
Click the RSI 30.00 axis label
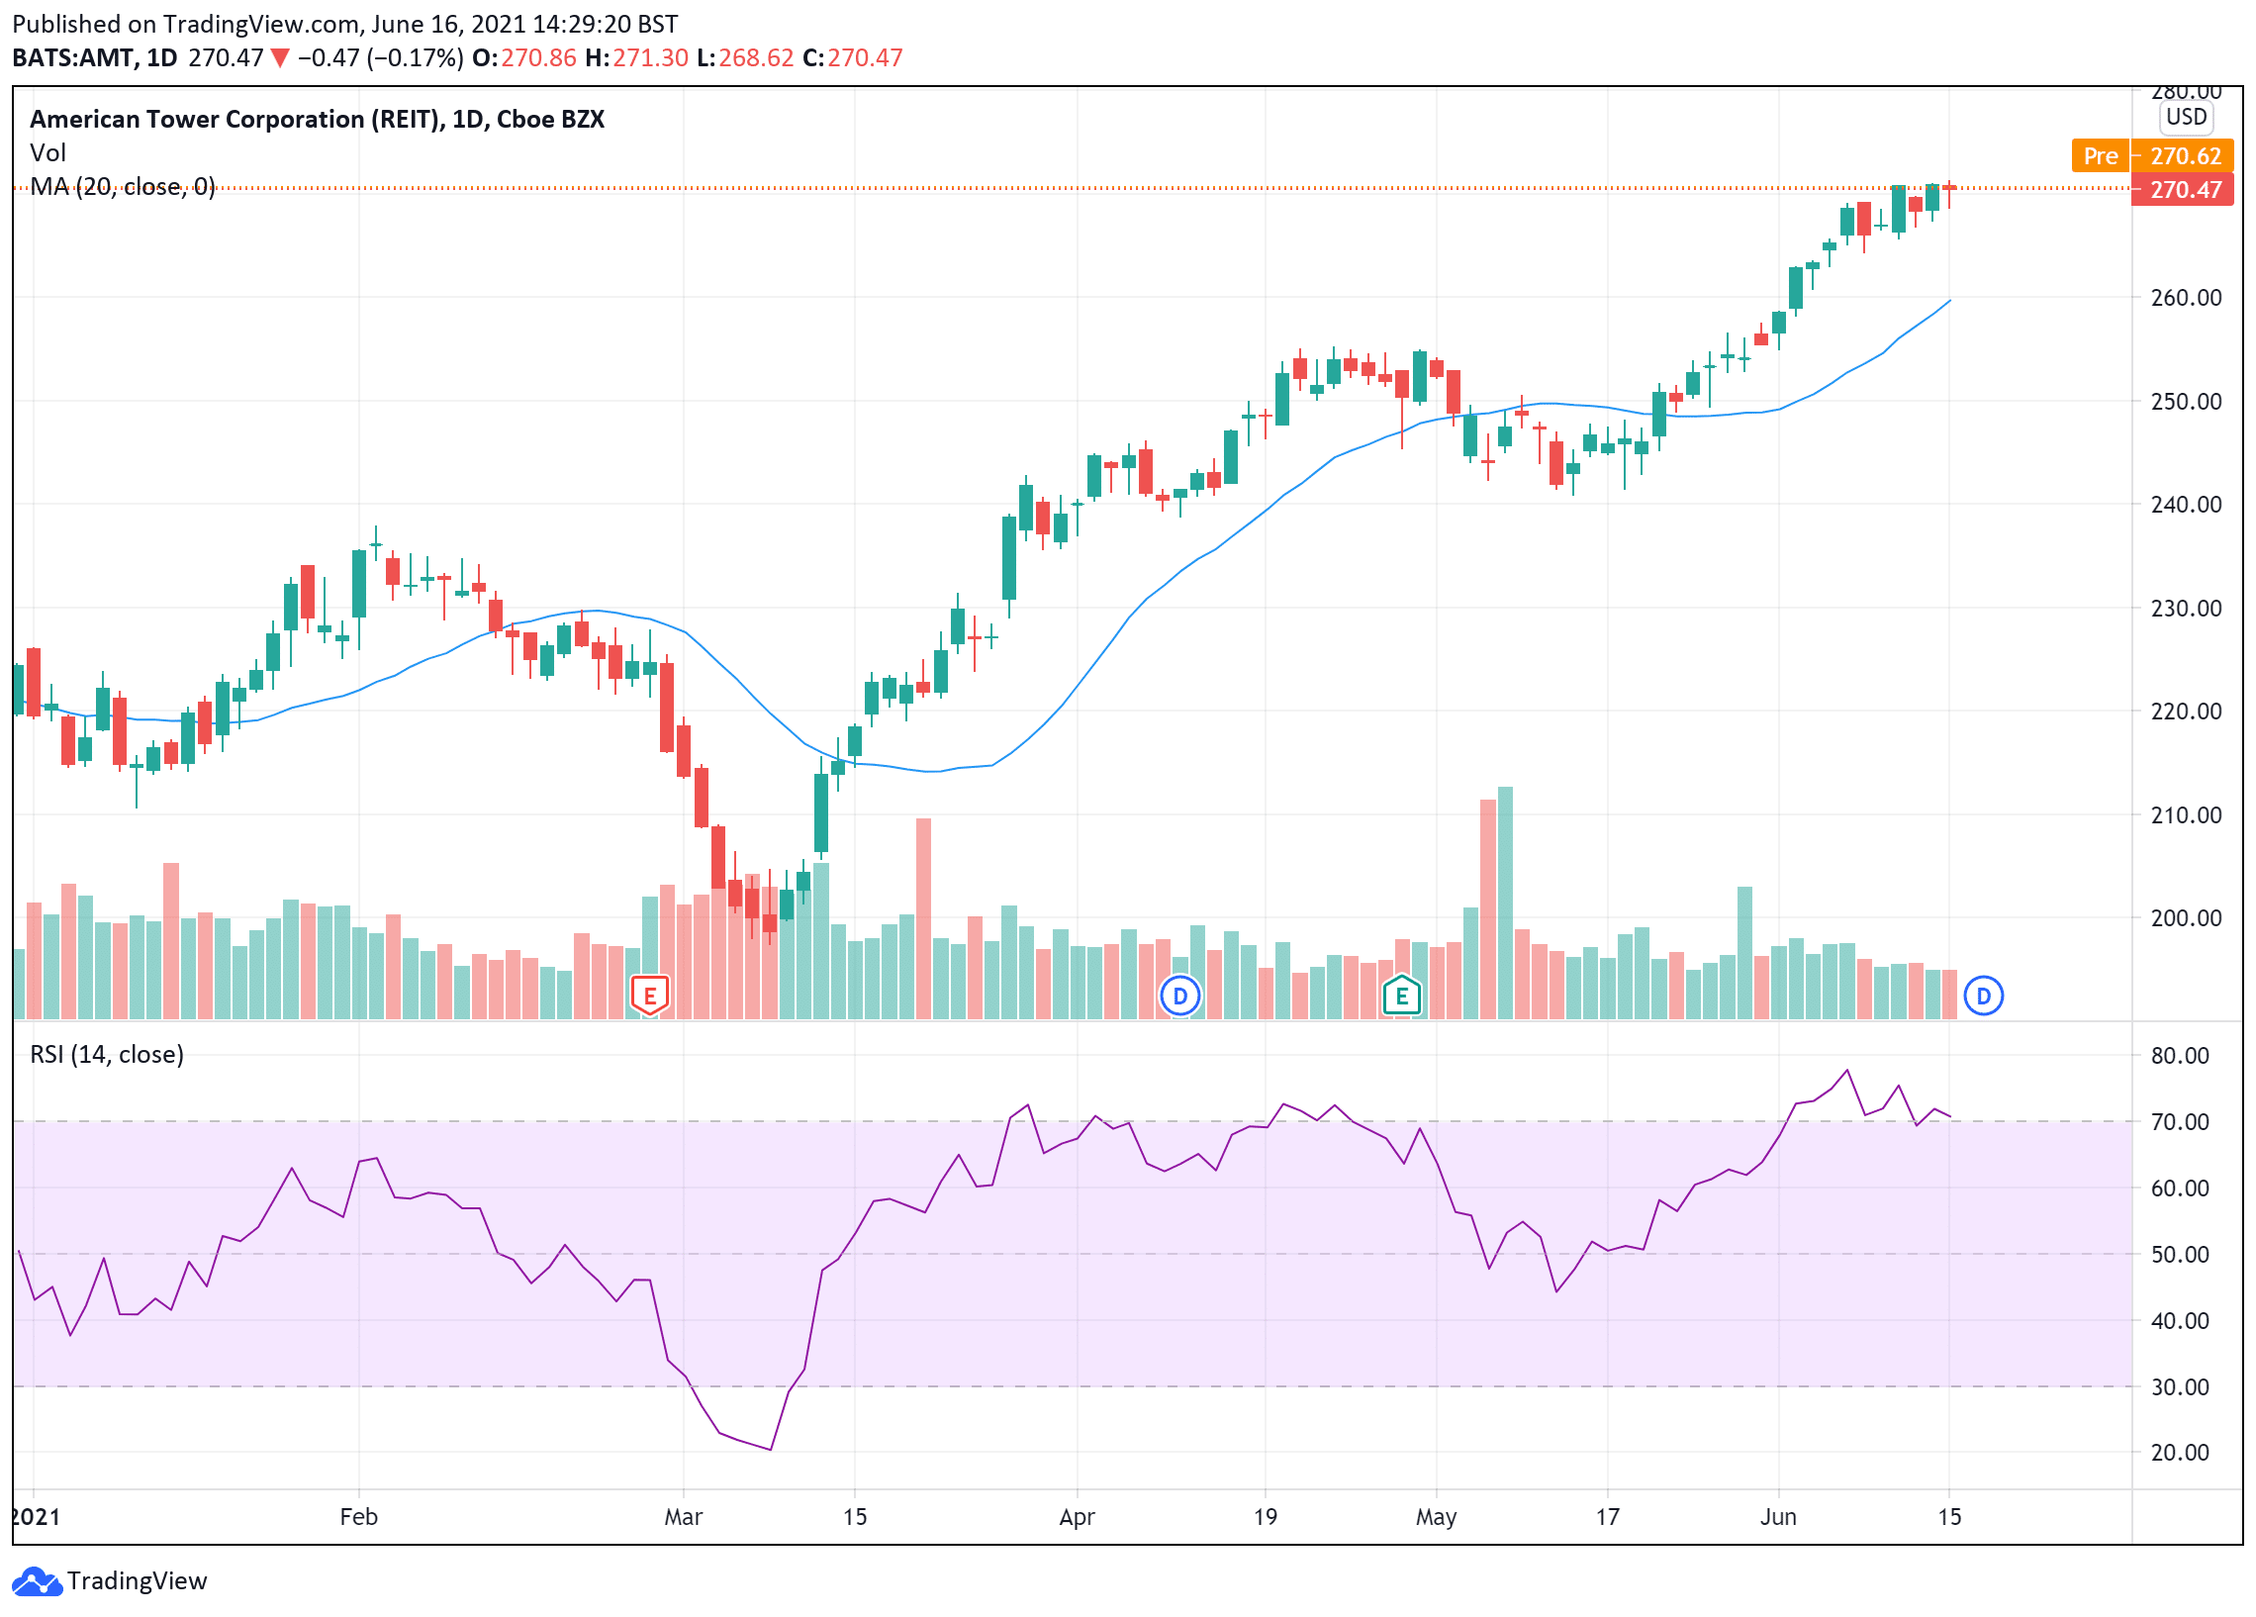tap(2180, 1387)
